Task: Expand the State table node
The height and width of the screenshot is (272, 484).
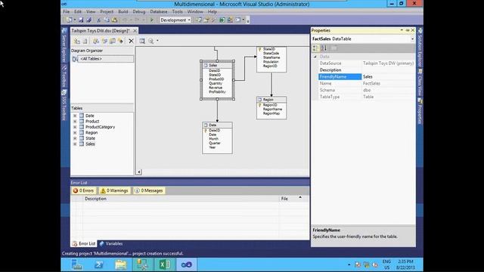Action: 75,138
